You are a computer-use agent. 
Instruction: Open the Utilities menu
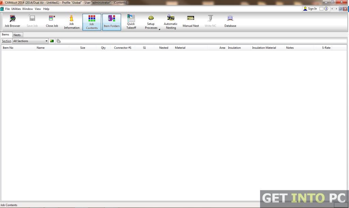[16, 9]
